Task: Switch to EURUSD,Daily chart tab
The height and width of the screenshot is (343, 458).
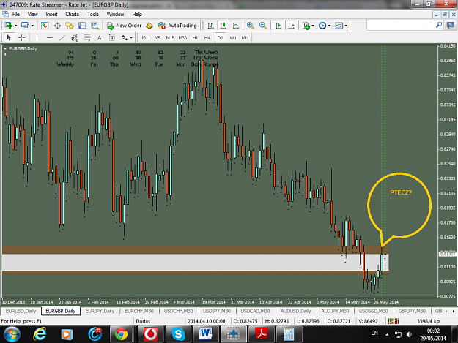Action: pos(21,311)
